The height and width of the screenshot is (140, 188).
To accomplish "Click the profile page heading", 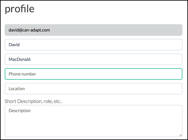I will 20,9.
